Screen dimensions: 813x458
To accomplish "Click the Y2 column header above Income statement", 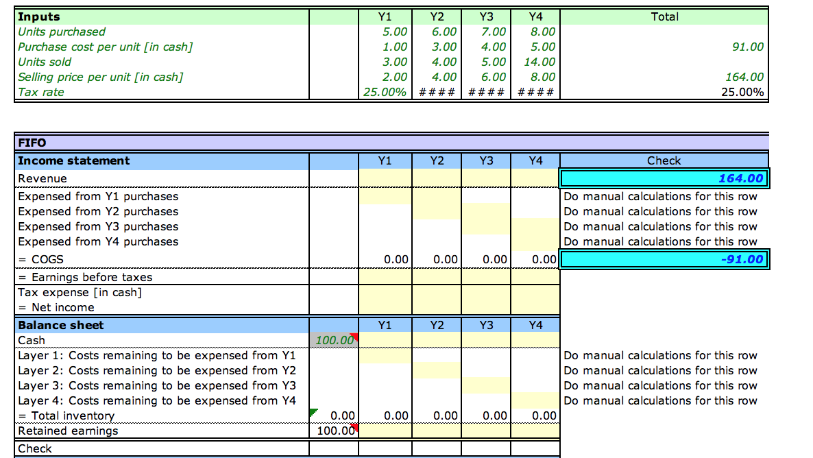I will coord(437,160).
